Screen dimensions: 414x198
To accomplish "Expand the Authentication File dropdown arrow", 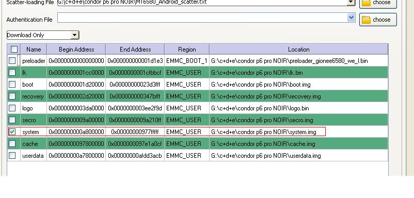I will click(351, 18).
